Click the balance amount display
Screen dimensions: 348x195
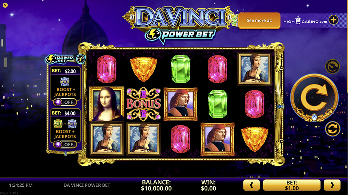click(156, 188)
